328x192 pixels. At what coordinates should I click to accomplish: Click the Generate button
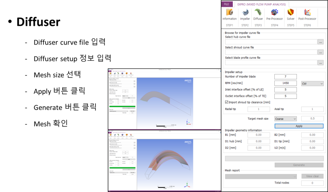299,165
